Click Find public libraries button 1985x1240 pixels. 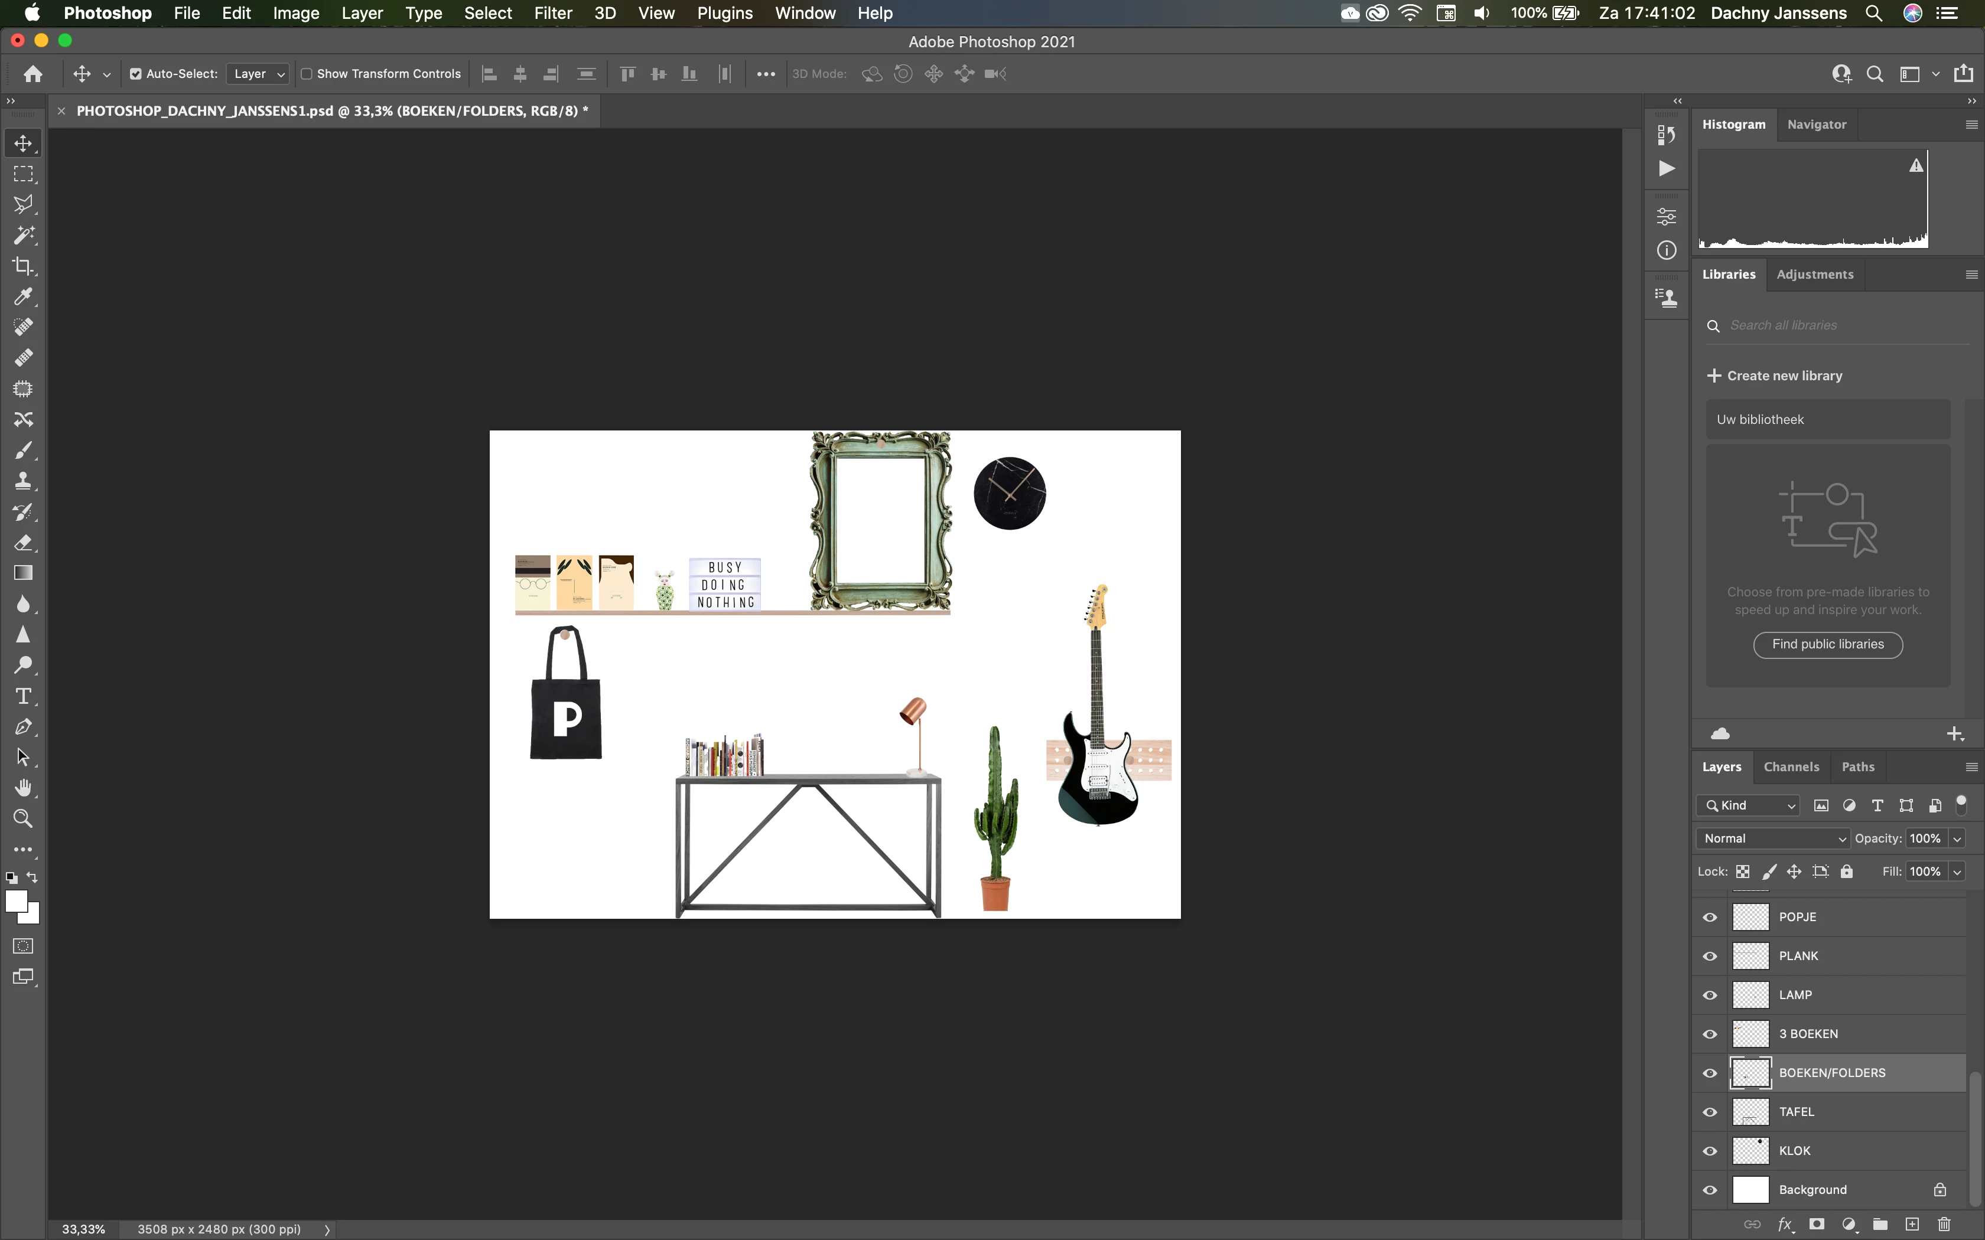coord(1827,645)
